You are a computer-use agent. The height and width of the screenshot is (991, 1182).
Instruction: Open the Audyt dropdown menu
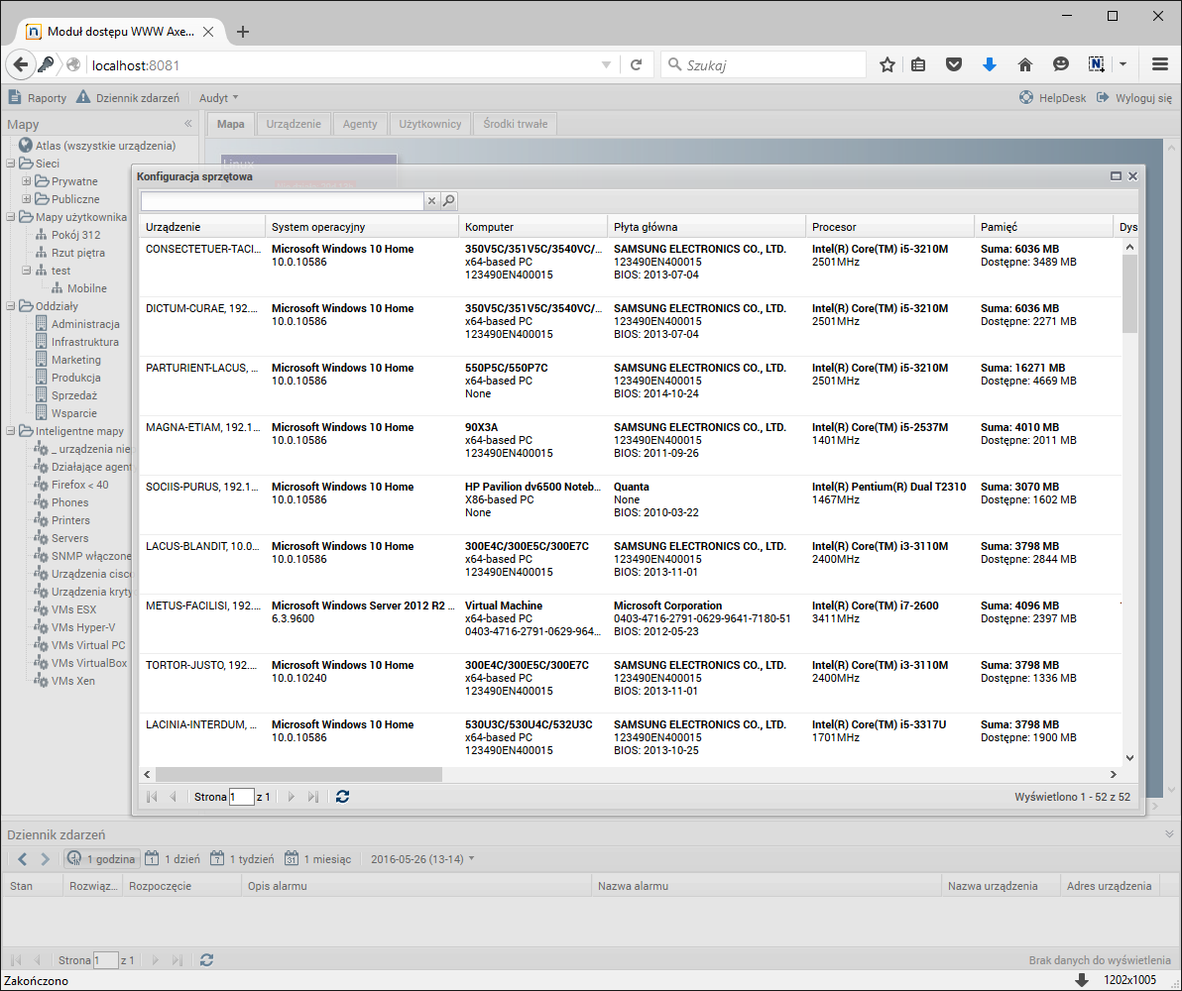coord(218,98)
